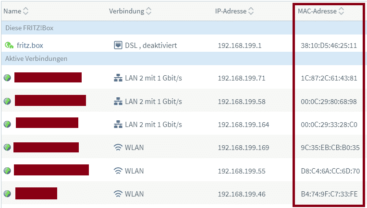The height and width of the screenshot is (208, 367).
Task: Select the 'Aktive Verbindungen' section header
Action: click(183, 58)
